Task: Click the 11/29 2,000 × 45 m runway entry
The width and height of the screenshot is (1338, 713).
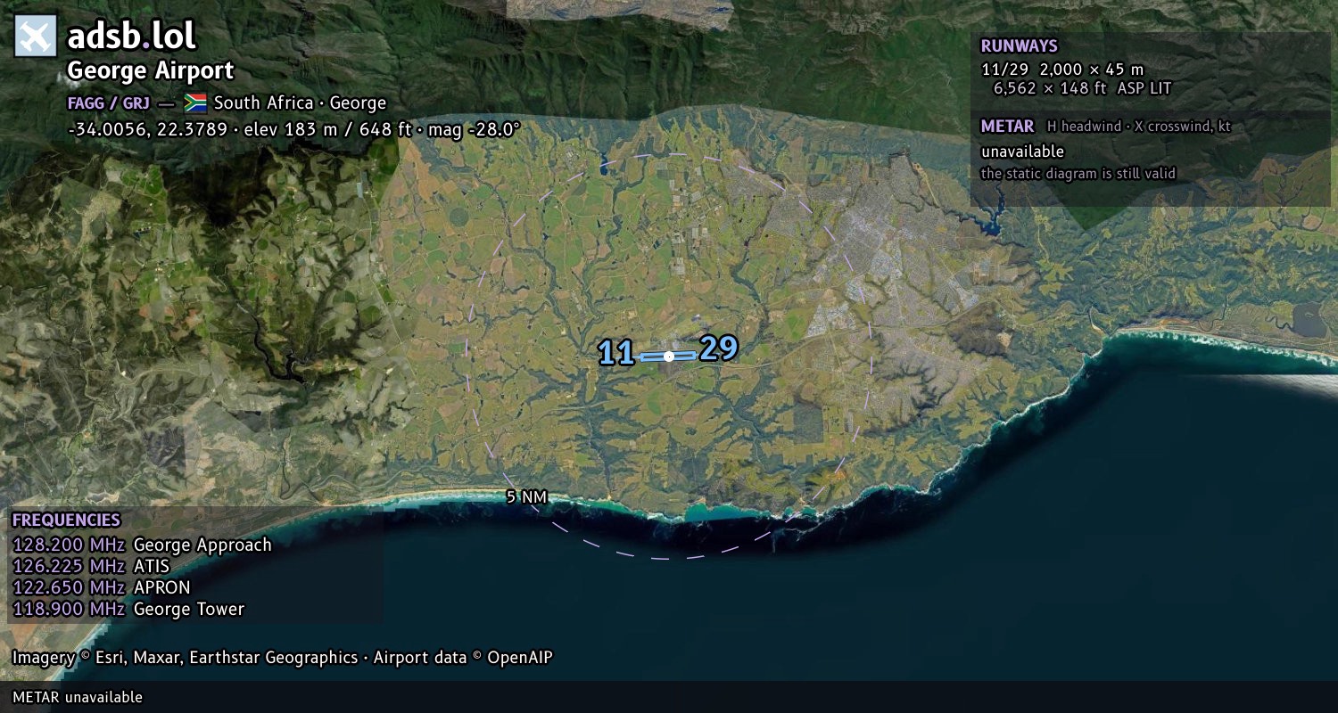Action: tap(1061, 70)
